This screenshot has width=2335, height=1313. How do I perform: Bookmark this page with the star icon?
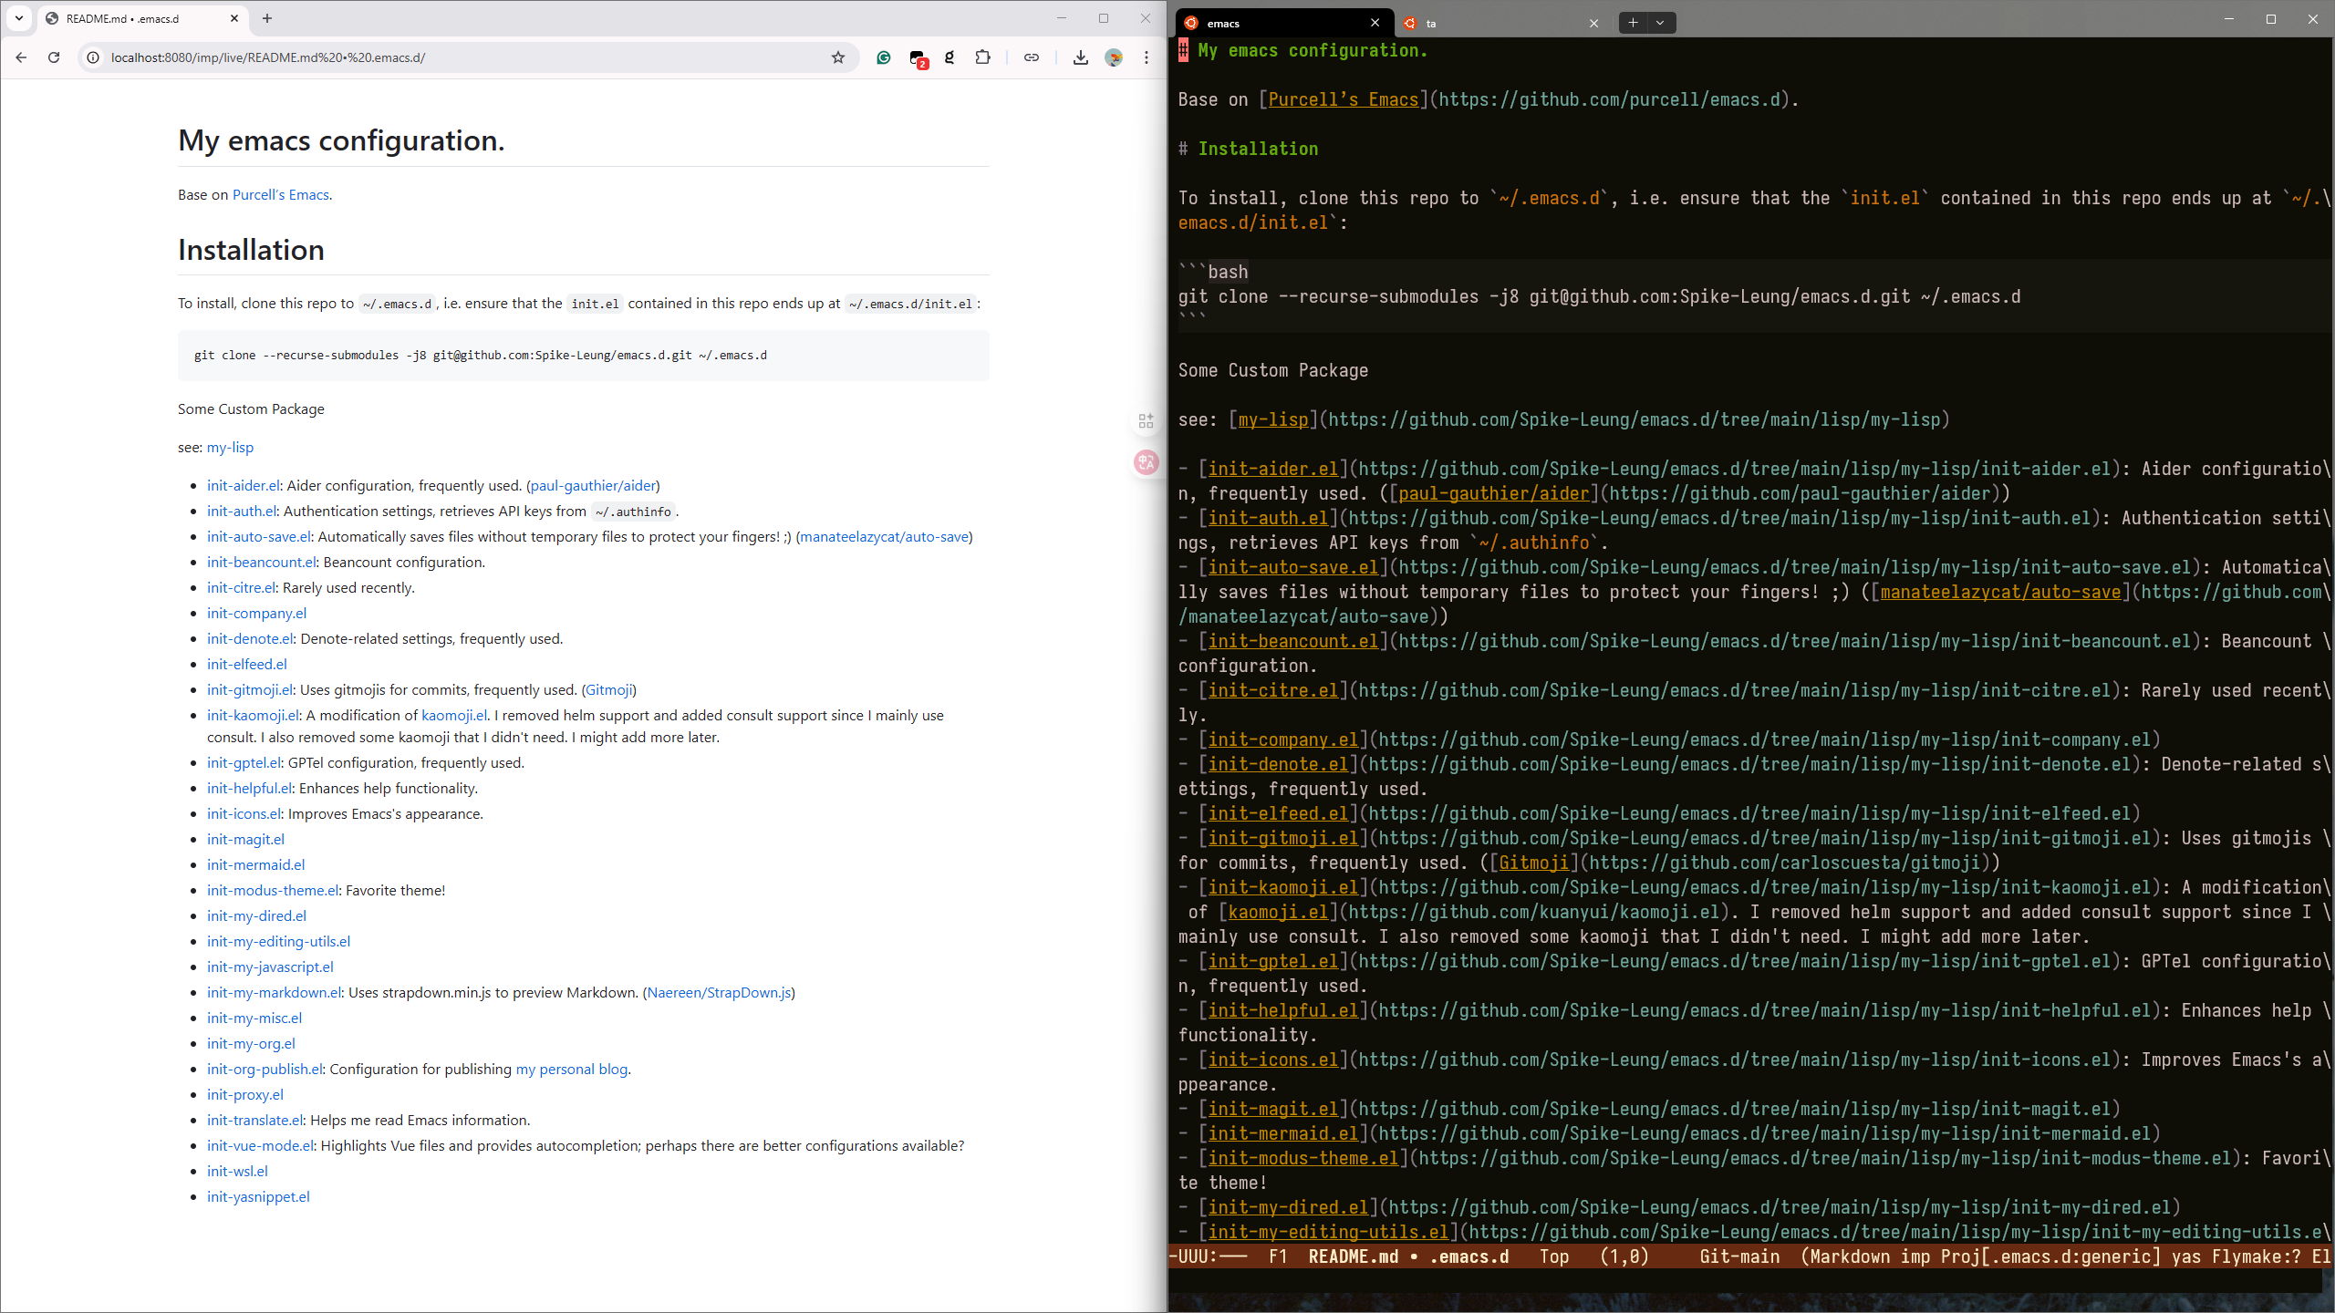click(838, 57)
